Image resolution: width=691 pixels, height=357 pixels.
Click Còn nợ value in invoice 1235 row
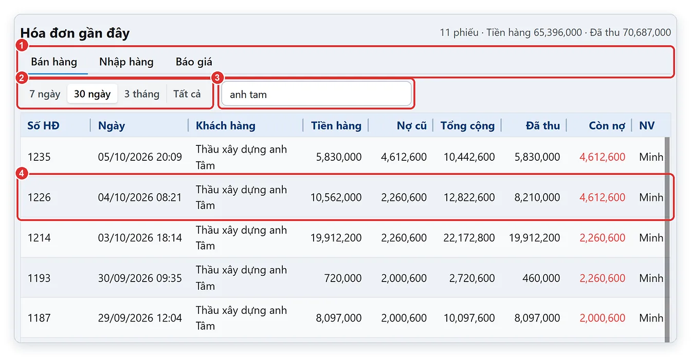[603, 157]
